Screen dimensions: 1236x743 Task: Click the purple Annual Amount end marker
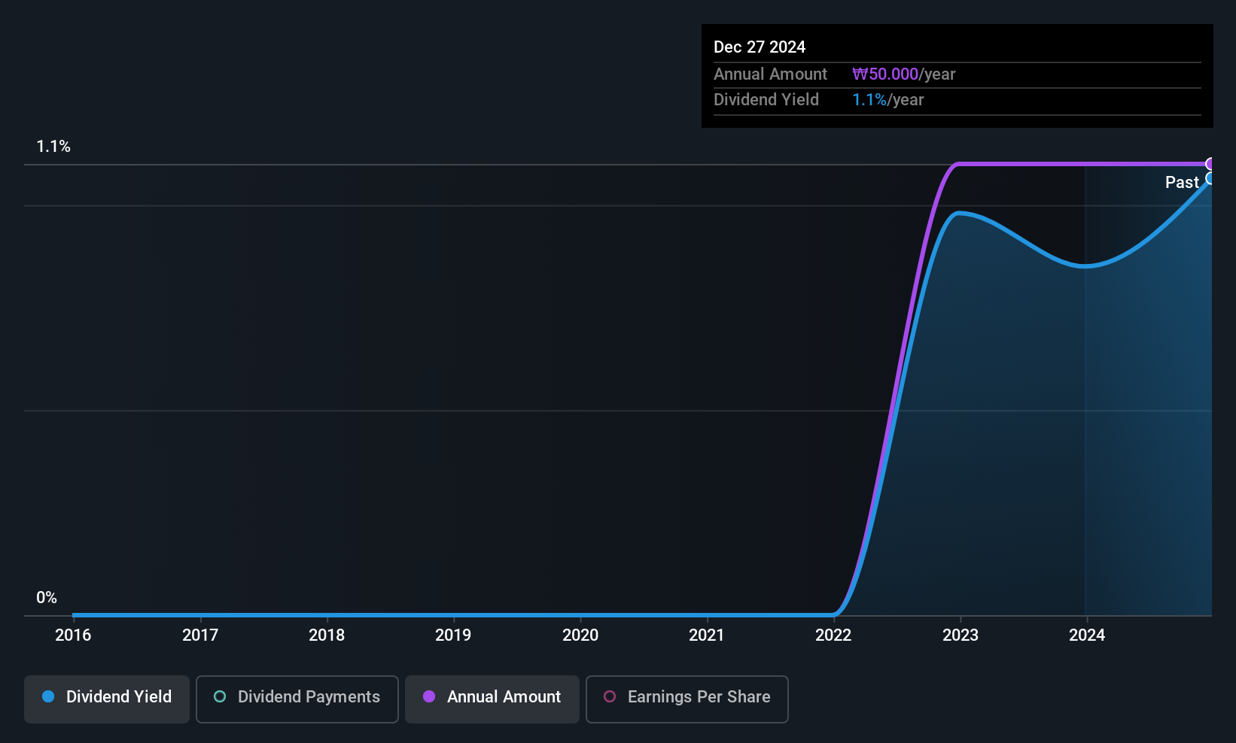tap(1210, 164)
